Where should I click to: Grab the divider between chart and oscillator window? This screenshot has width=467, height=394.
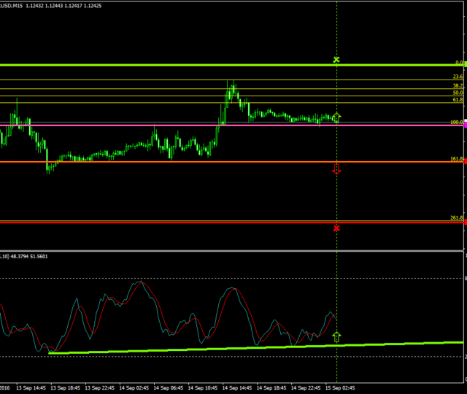point(233,251)
